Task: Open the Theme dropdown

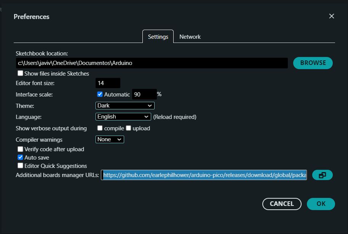Action: click(x=125, y=105)
